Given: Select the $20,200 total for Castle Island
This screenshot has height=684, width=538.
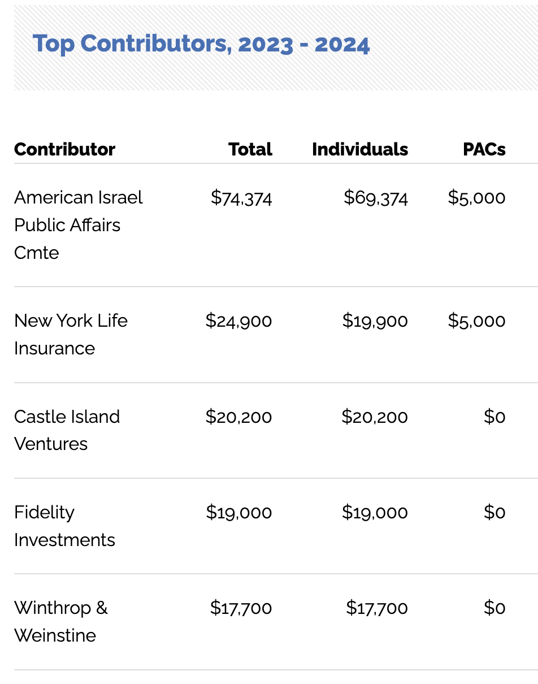Looking at the screenshot, I should click(x=238, y=417).
